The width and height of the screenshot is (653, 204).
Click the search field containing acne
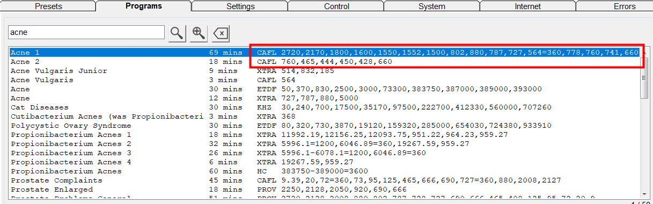click(86, 33)
